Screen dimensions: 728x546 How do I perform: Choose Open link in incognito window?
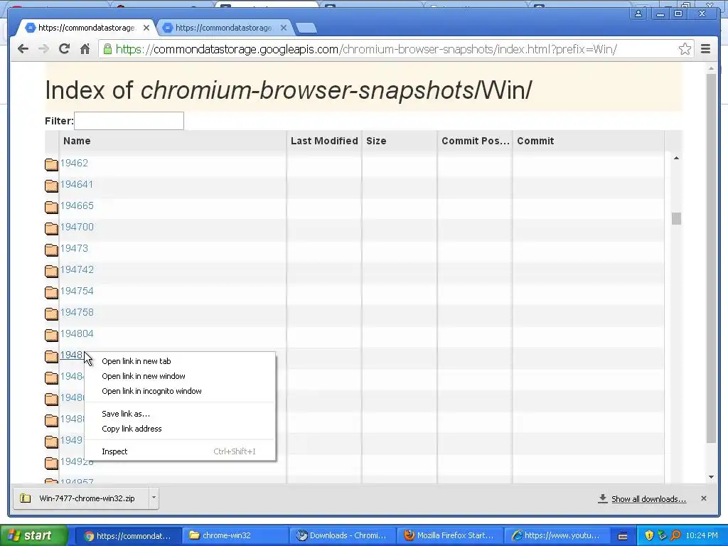coord(151,391)
